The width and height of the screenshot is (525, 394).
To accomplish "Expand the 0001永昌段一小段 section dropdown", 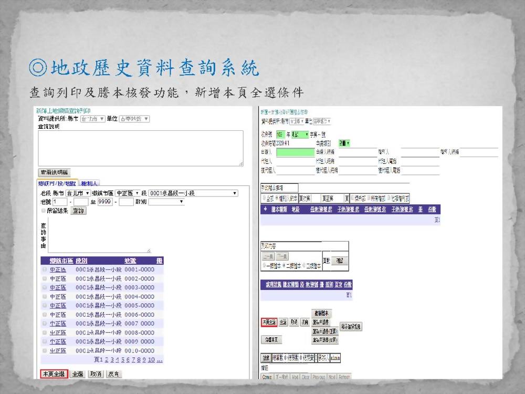I will (x=193, y=193).
